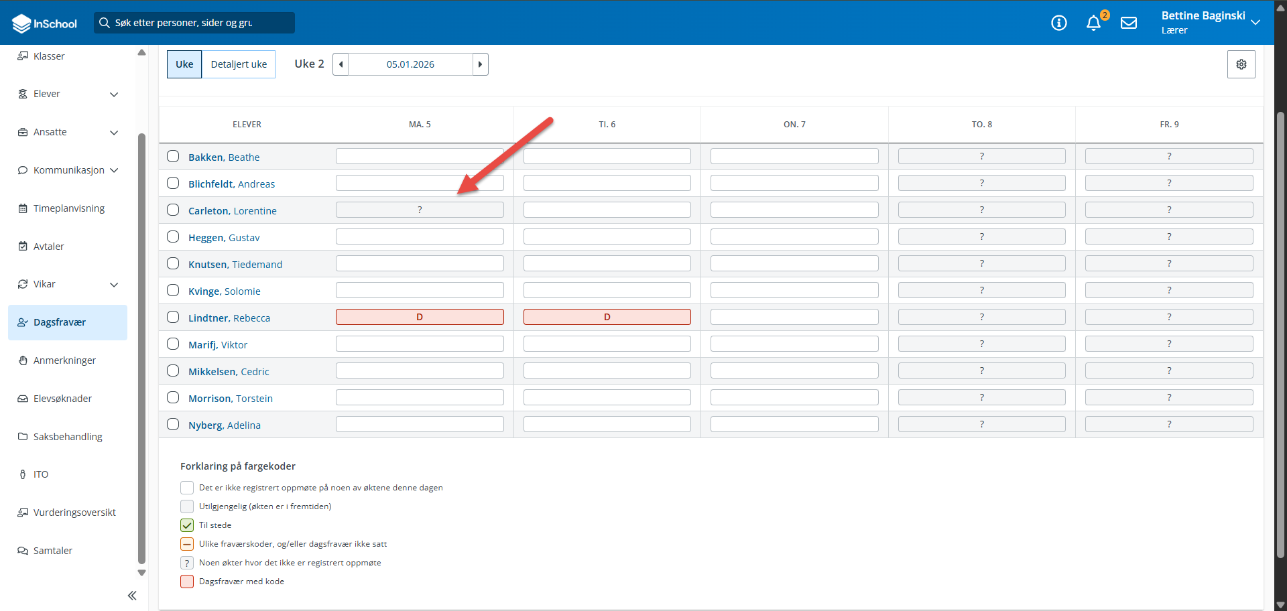
Task: Click Bakken's Wednesday attendance cell
Action: (x=794, y=156)
